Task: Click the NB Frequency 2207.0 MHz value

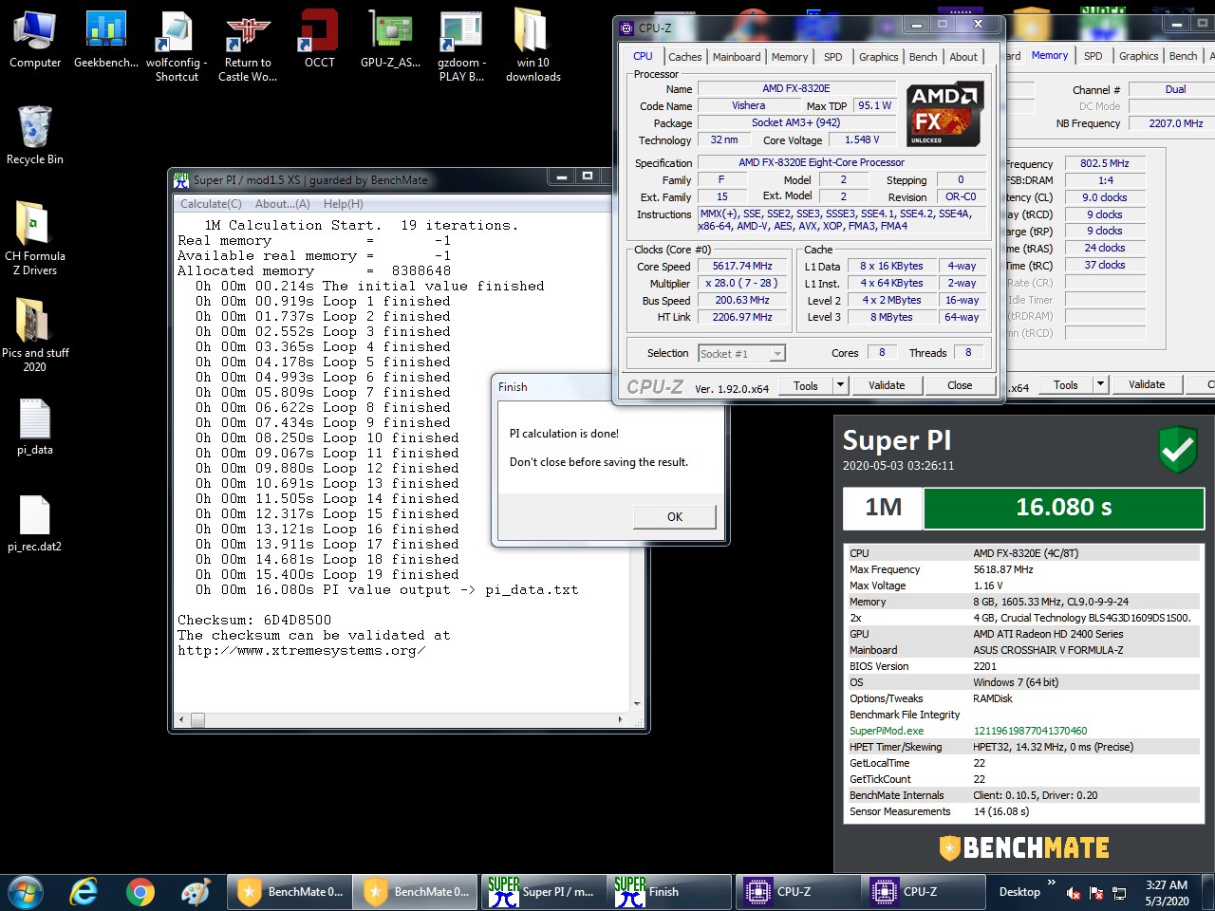Action: (x=1175, y=123)
